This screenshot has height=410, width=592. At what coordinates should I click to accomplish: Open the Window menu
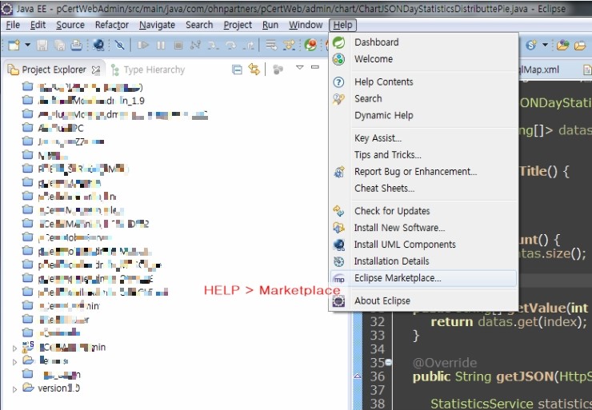[x=306, y=25]
